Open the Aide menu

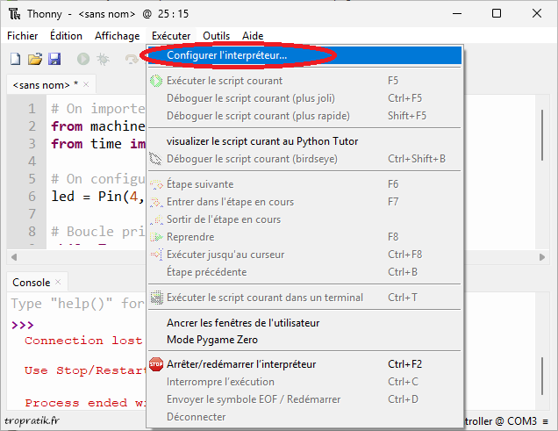(x=253, y=36)
